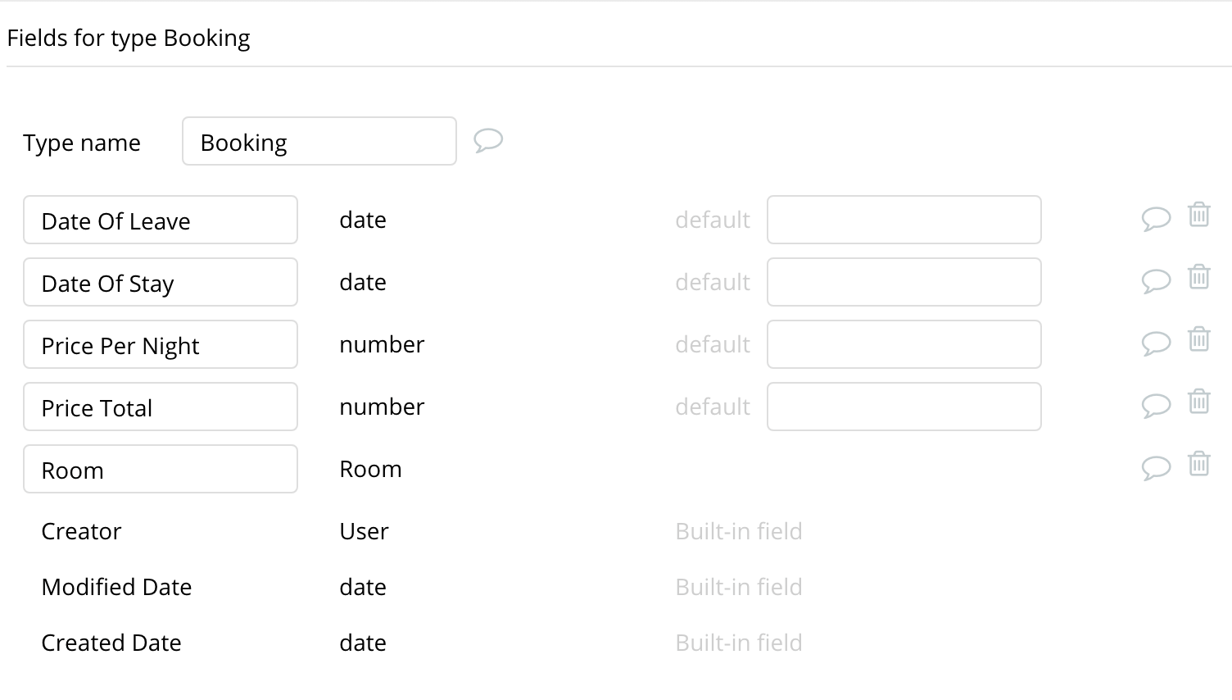The width and height of the screenshot is (1232, 700).
Task: Delete the Date Of Leave field
Action: click(1199, 215)
